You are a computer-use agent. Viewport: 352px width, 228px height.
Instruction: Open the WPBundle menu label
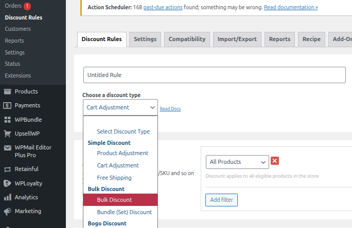click(x=28, y=120)
